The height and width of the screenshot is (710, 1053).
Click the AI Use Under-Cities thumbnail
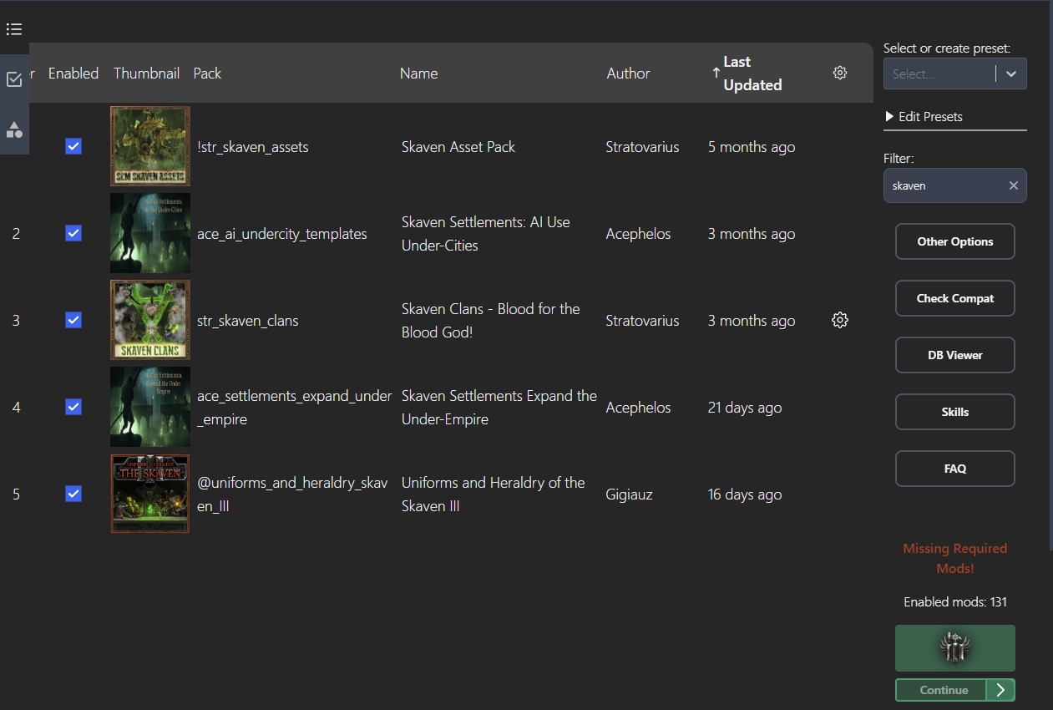click(x=150, y=233)
